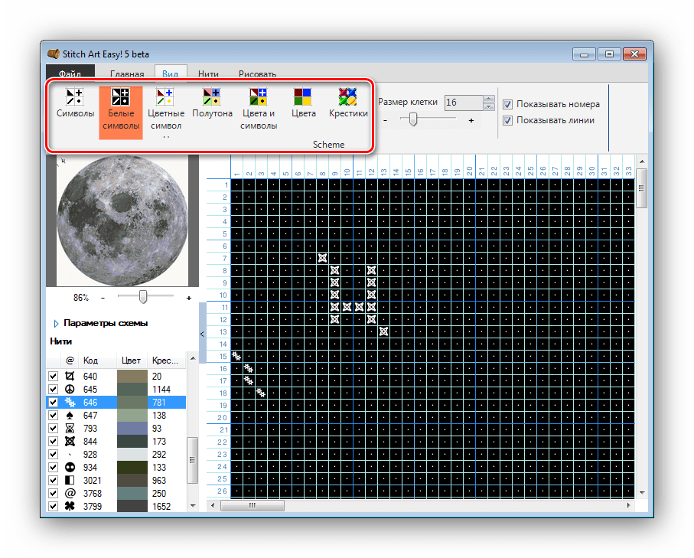Open the Главная ribbon tab
Screen dimensions: 694x558
[x=127, y=74]
